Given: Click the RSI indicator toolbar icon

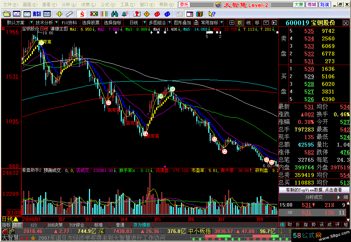Looking at the screenshot, I should [37, 14].
